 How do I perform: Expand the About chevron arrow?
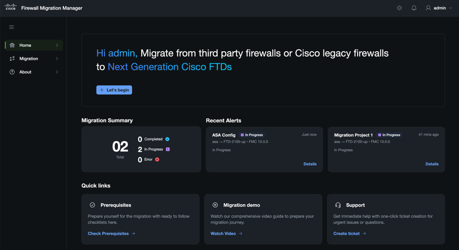[57, 72]
